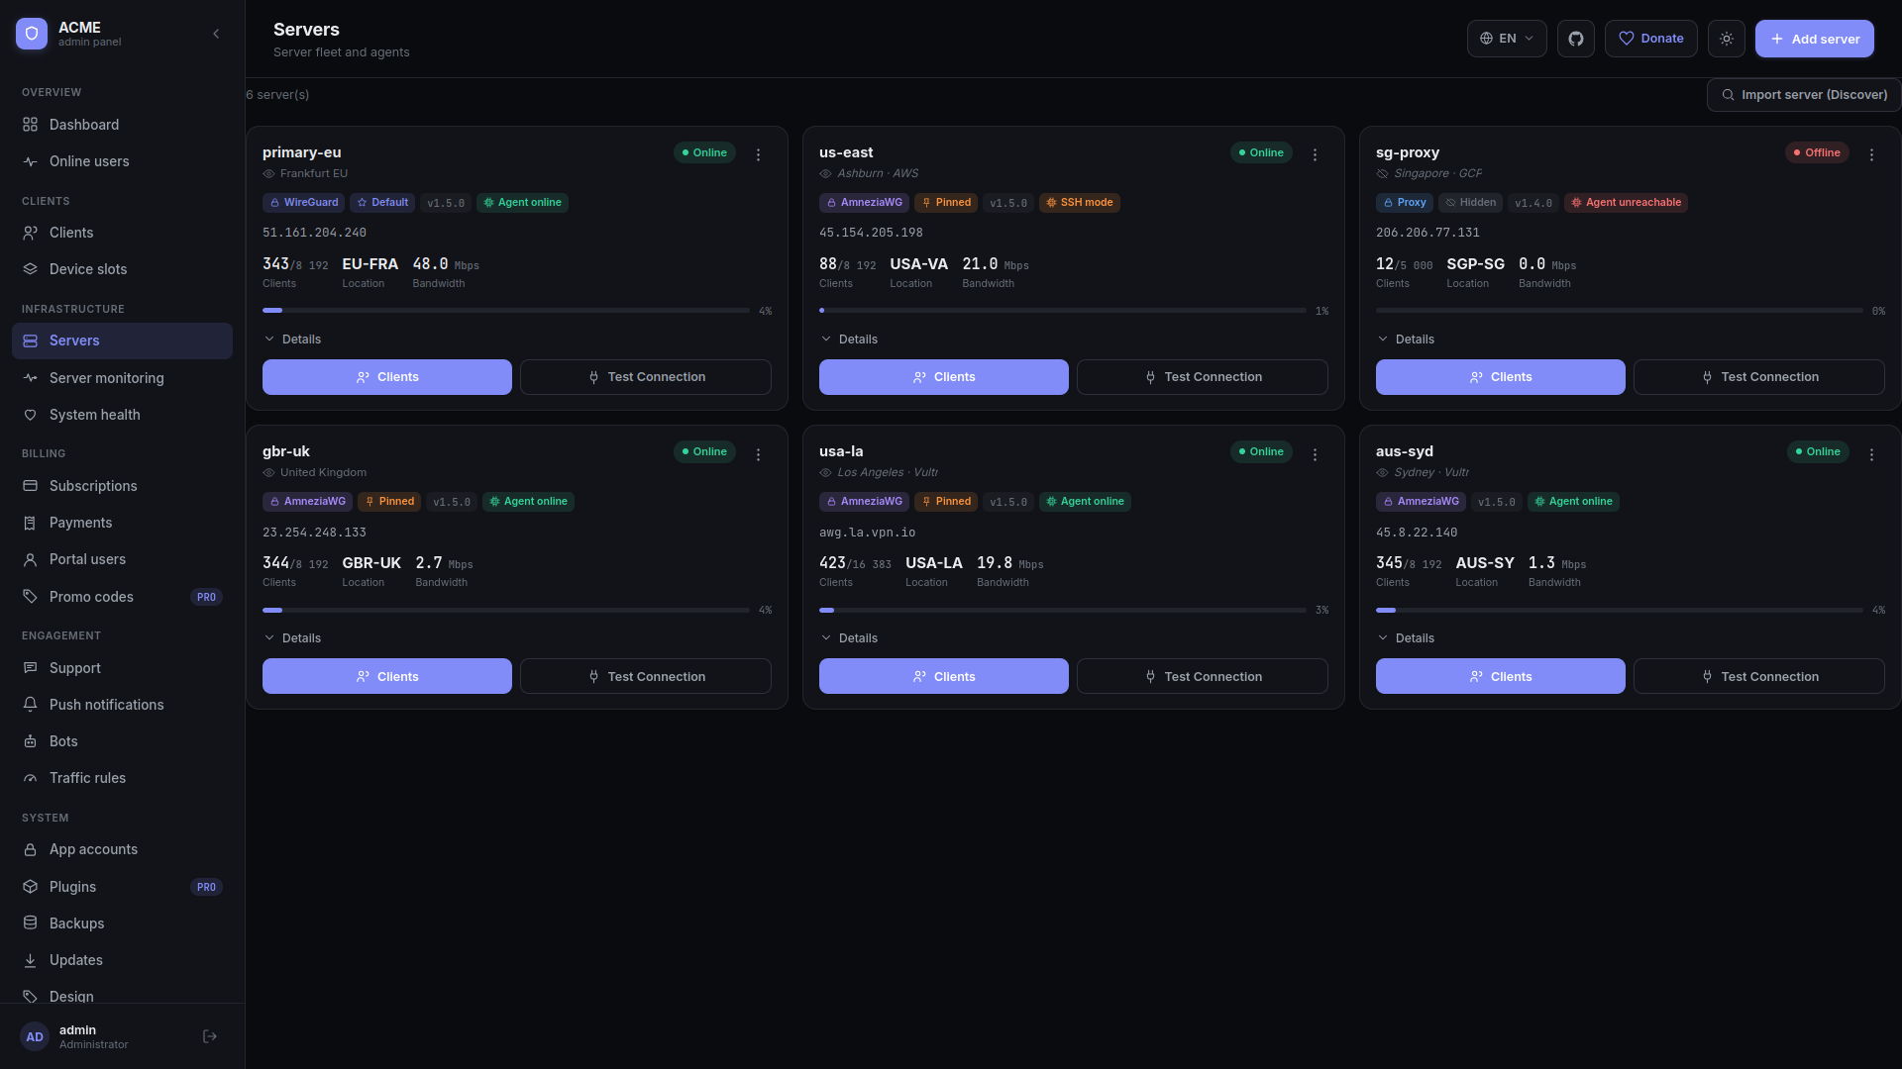
Task: Expand Details on primary-eu card
Action: 292,340
